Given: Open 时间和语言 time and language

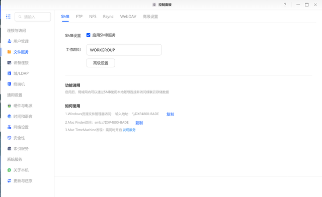Looking at the screenshot, I should (x=20, y=117).
